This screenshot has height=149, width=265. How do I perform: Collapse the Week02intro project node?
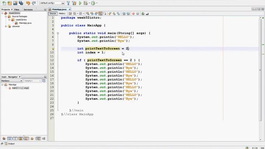coord(2,13)
